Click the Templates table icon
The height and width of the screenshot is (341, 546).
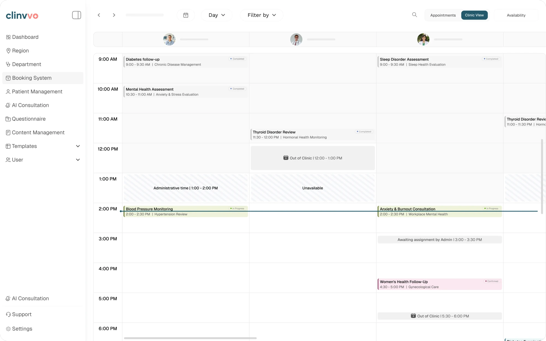(x=8, y=146)
